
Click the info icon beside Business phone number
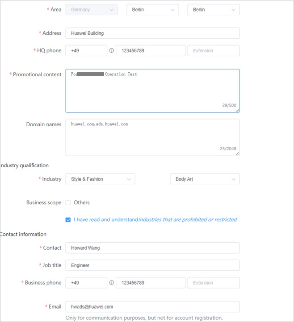pos(112,283)
